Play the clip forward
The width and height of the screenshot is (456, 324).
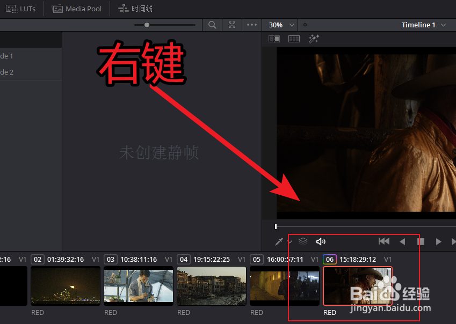pos(439,241)
